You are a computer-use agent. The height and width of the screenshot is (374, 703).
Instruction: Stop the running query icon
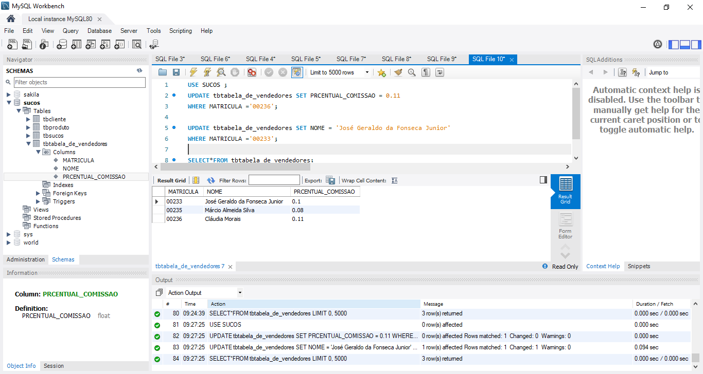click(x=235, y=72)
